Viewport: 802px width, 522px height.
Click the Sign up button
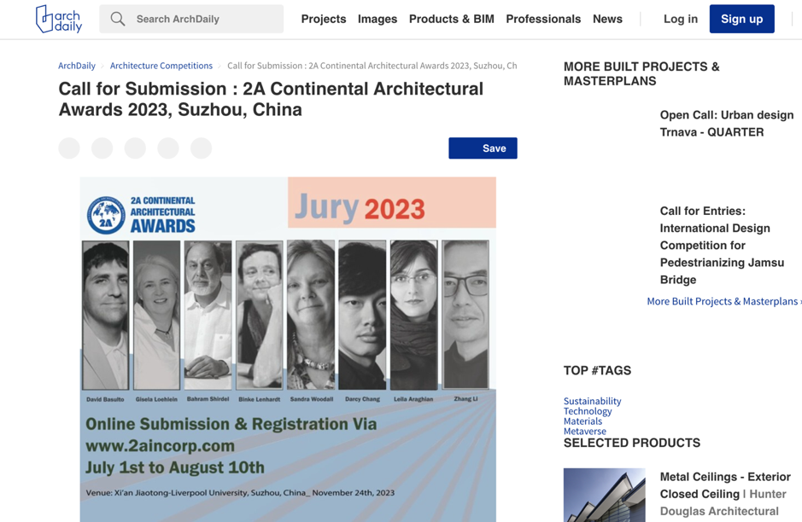coord(741,19)
